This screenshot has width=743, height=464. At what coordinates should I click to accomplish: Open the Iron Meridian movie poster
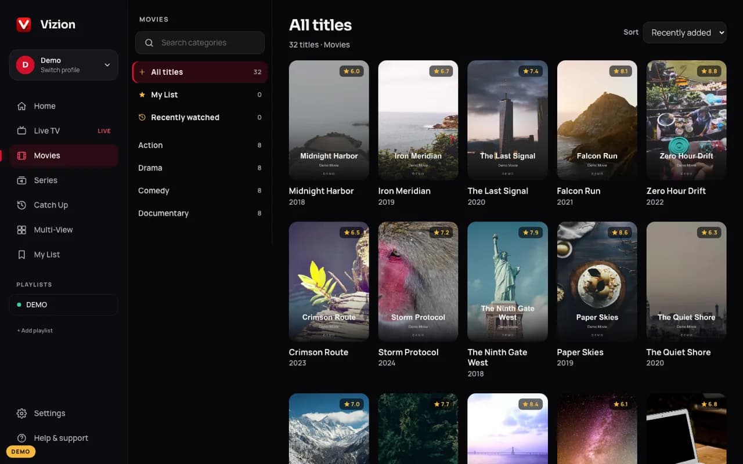pyautogui.click(x=419, y=120)
